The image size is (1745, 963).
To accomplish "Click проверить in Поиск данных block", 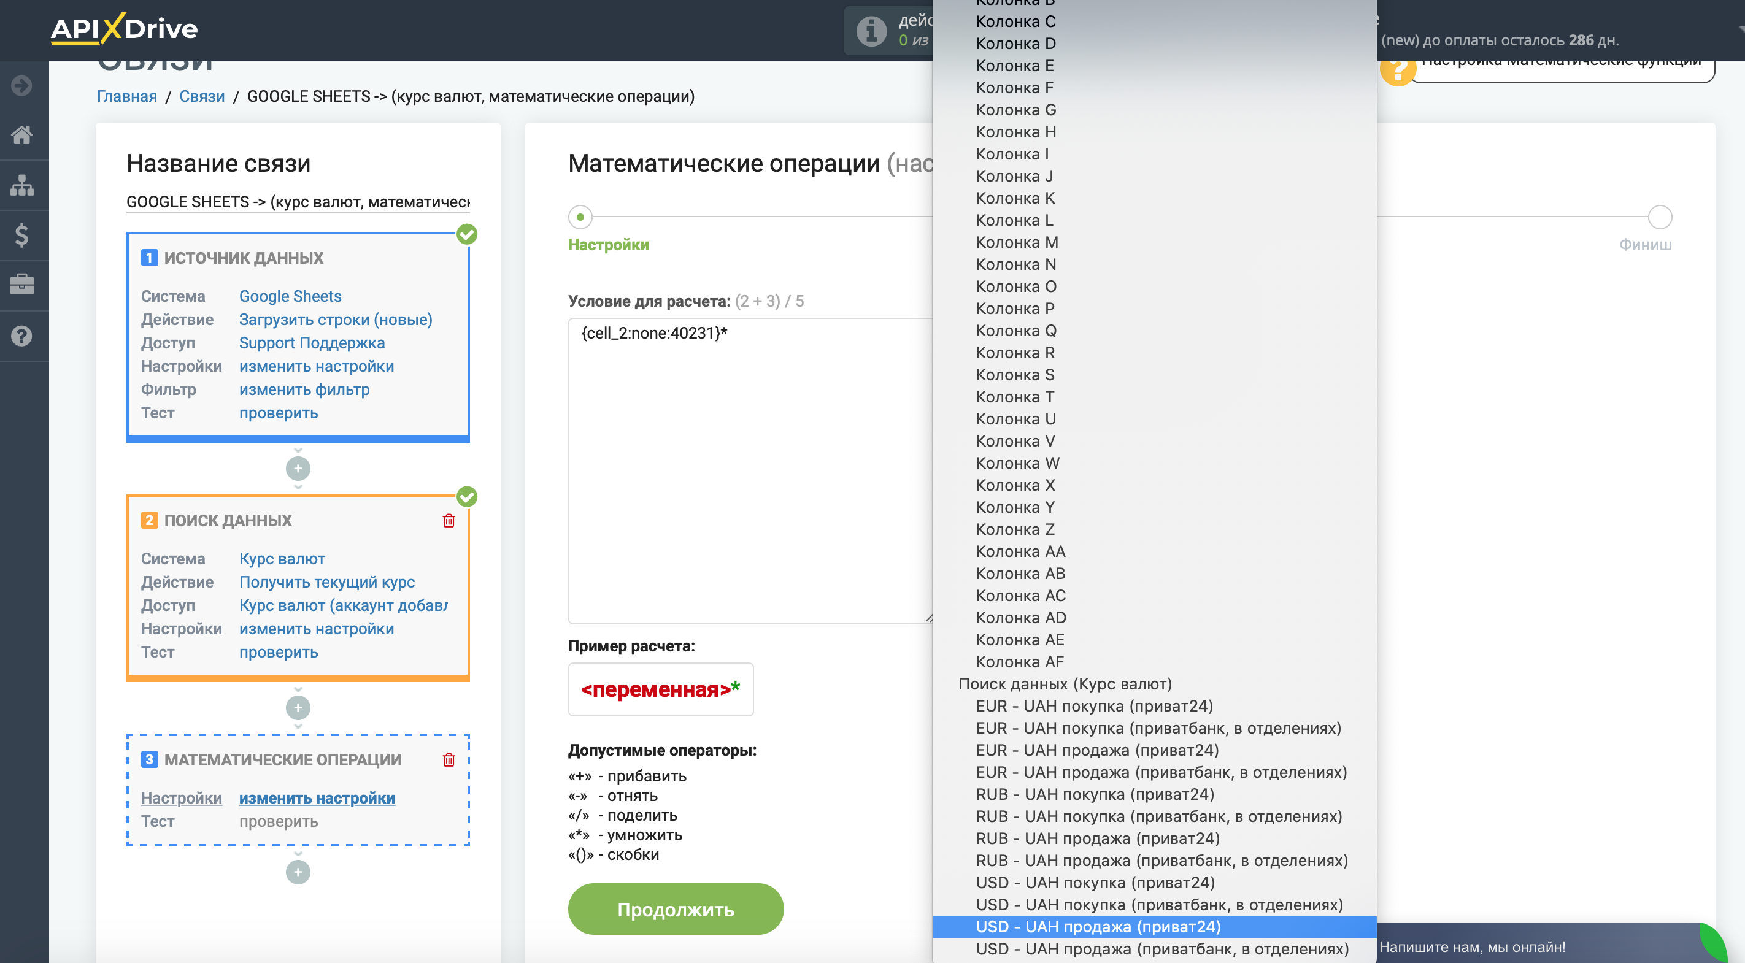I will (279, 651).
